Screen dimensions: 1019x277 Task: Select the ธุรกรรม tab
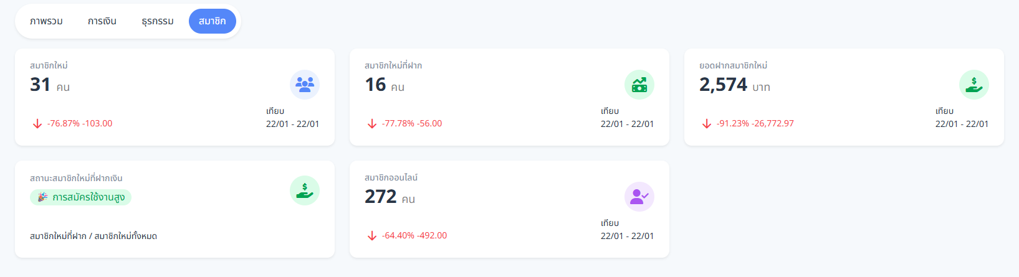[x=158, y=21]
